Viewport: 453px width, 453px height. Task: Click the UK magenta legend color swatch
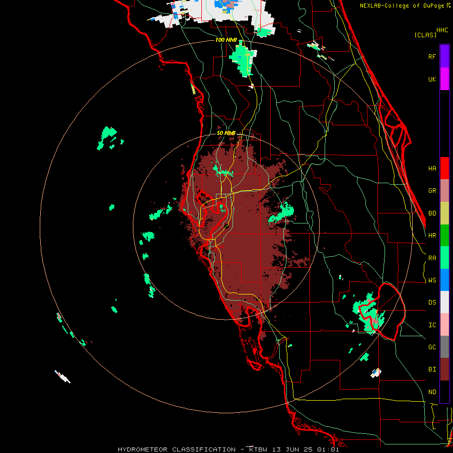[x=444, y=79]
